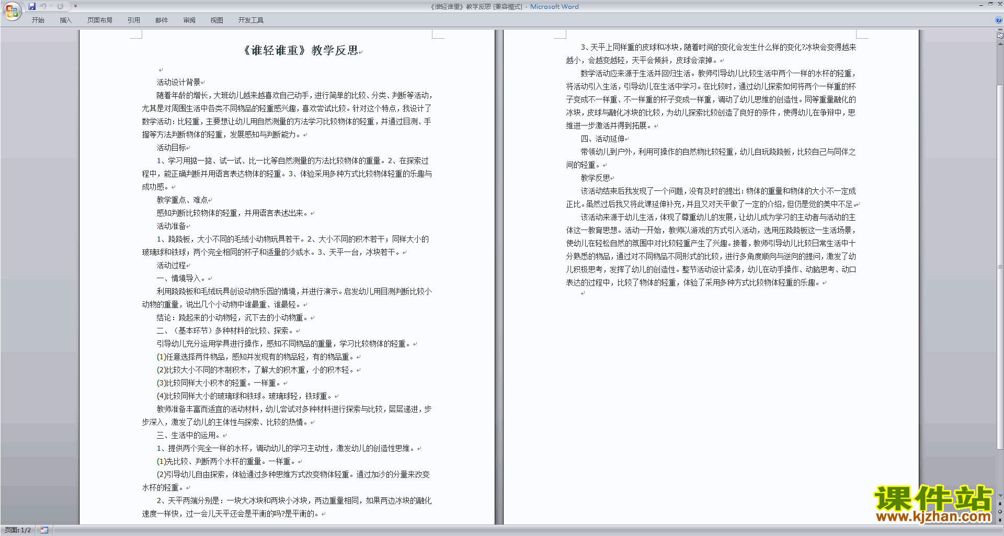Click the heading 教学反思 on page two
1004x536 pixels.
pyautogui.click(x=596, y=178)
